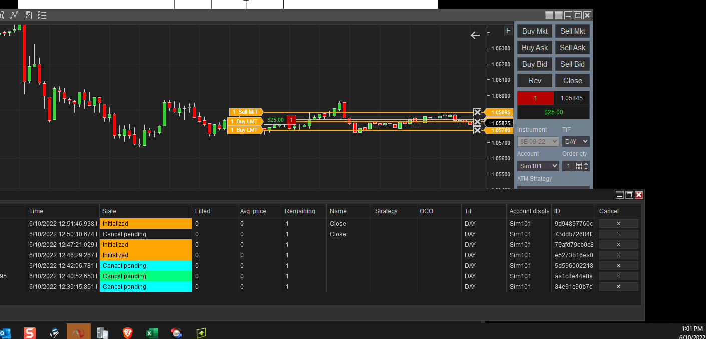Open Excel from the taskbar

click(x=152, y=332)
